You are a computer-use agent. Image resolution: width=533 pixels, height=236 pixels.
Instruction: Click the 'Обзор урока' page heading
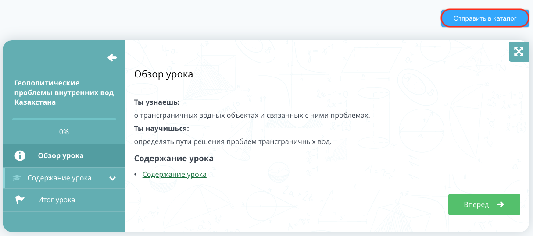pyautogui.click(x=164, y=74)
